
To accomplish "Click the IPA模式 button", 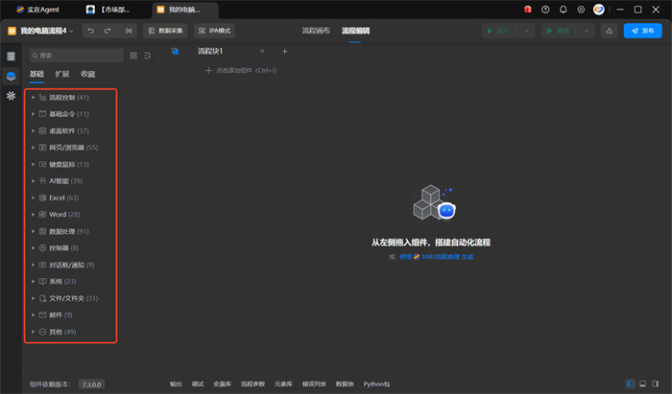I will click(214, 31).
